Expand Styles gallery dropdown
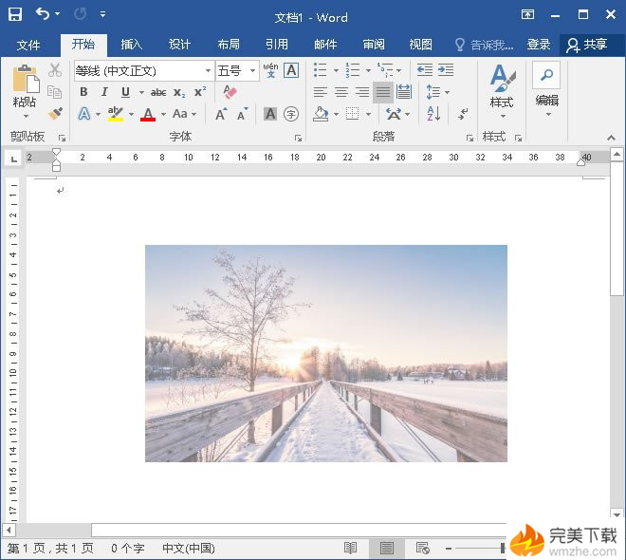Viewport: 626px width, 560px height. (x=503, y=116)
